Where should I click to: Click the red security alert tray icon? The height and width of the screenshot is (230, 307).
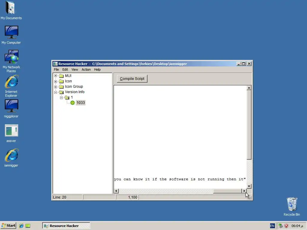click(286, 226)
